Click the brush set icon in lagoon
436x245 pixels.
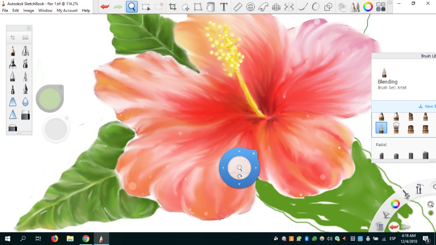pos(406,195)
